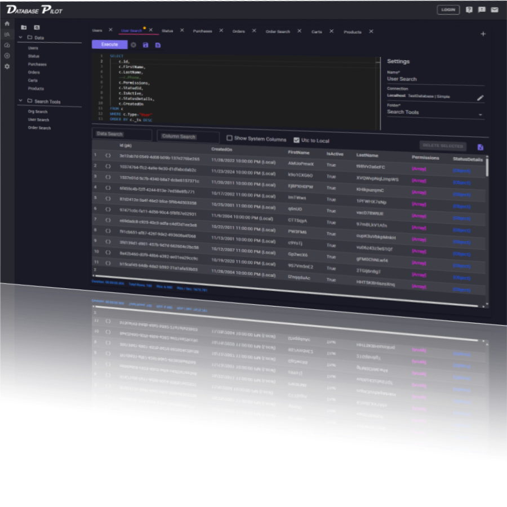
Task: Open the feedback icon in the top bar
Action: pyautogui.click(x=482, y=10)
